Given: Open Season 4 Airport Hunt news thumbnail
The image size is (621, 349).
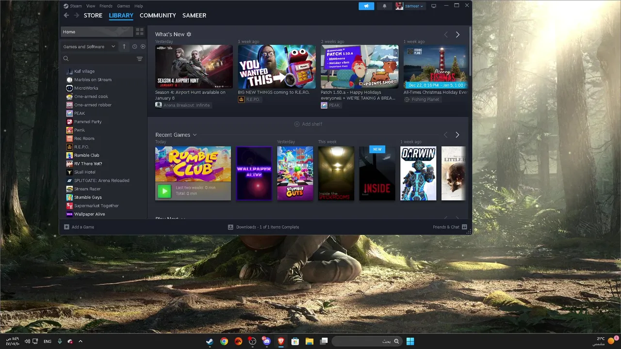Looking at the screenshot, I should pyautogui.click(x=194, y=66).
